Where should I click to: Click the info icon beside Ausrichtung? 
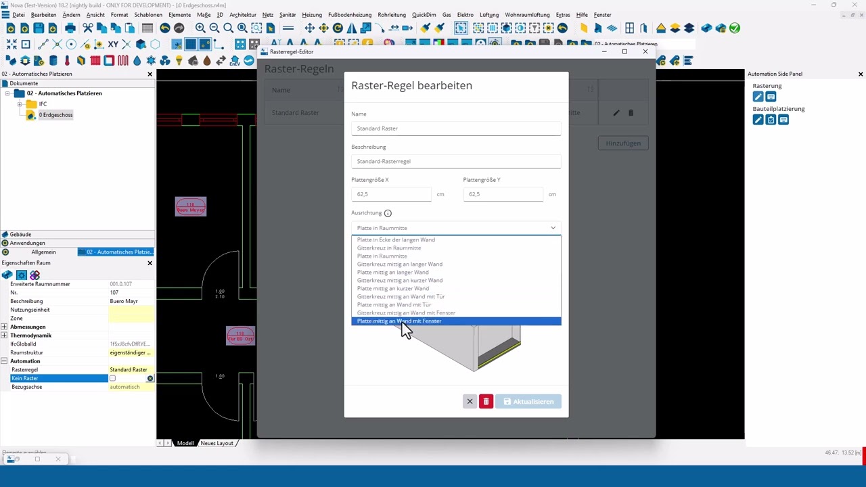[388, 213]
